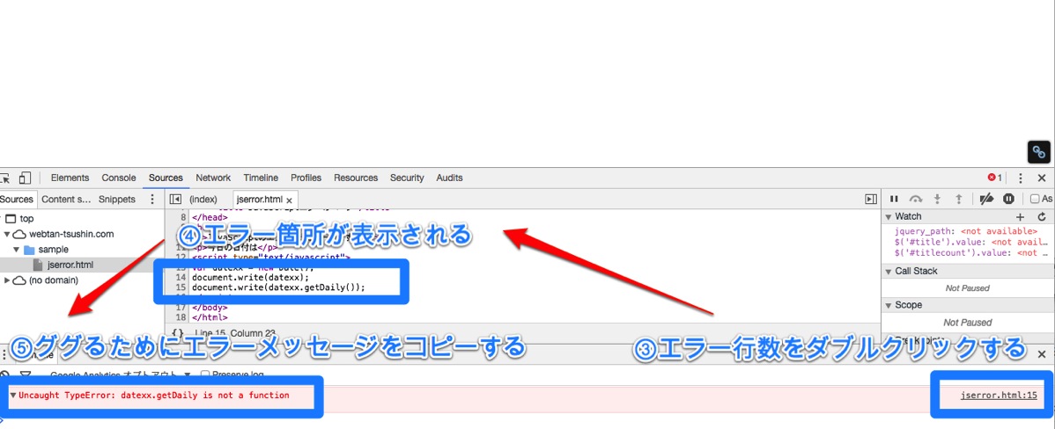Open the Audits tab
Viewport: 1055px width, 429px height.
pyautogui.click(x=449, y=178)
